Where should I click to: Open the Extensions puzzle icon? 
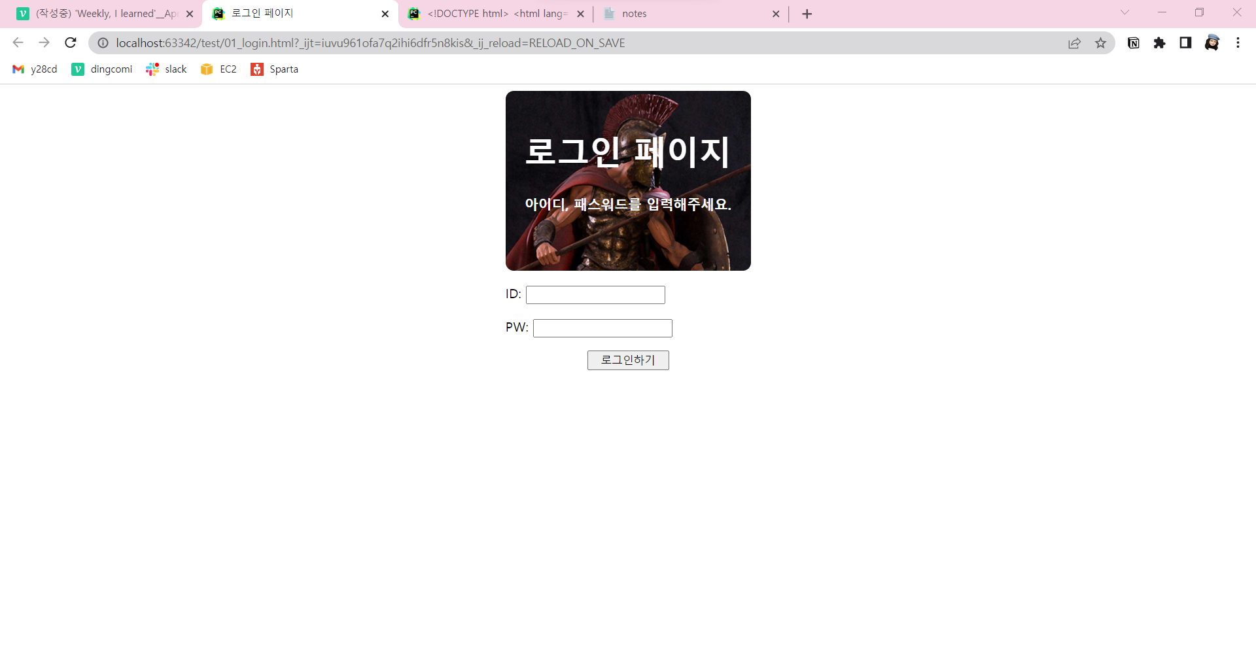[x=1159, y=43]
